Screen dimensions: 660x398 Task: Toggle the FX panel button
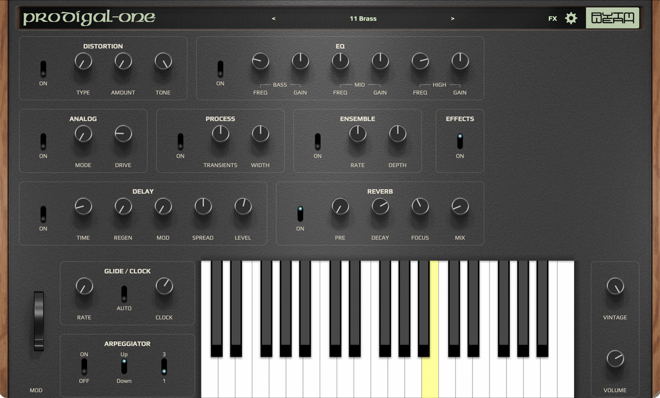(553, 19)
